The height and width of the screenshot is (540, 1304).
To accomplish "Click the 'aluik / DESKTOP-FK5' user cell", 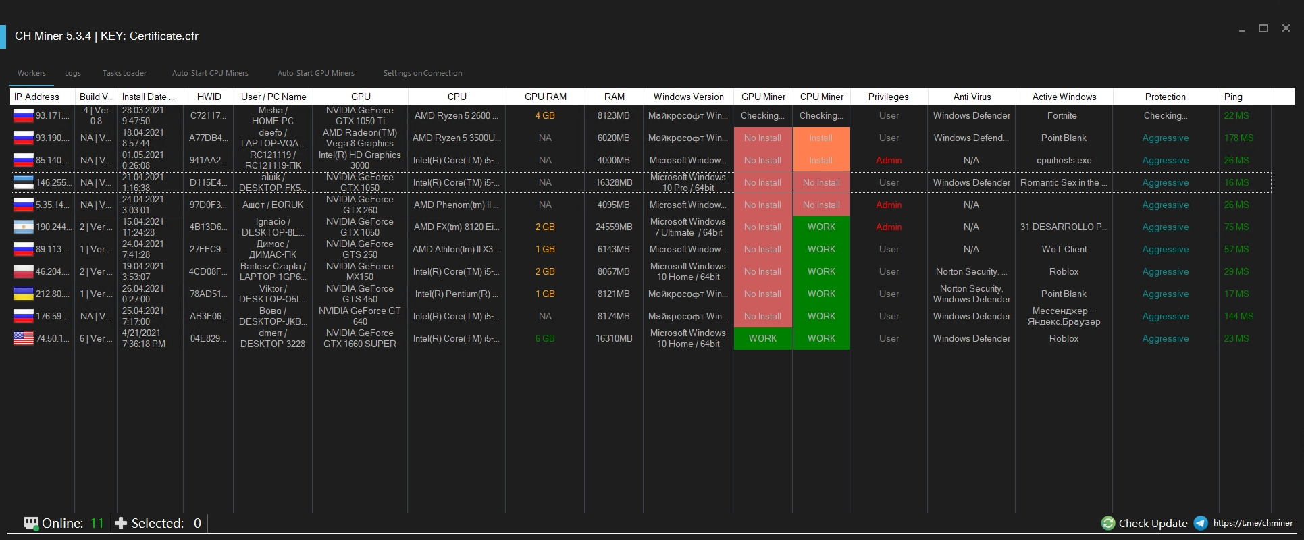I will (273, 182).
